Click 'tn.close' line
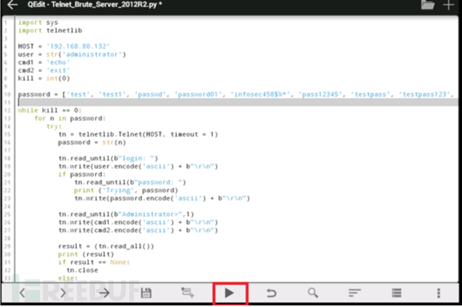 click(82, 270)
